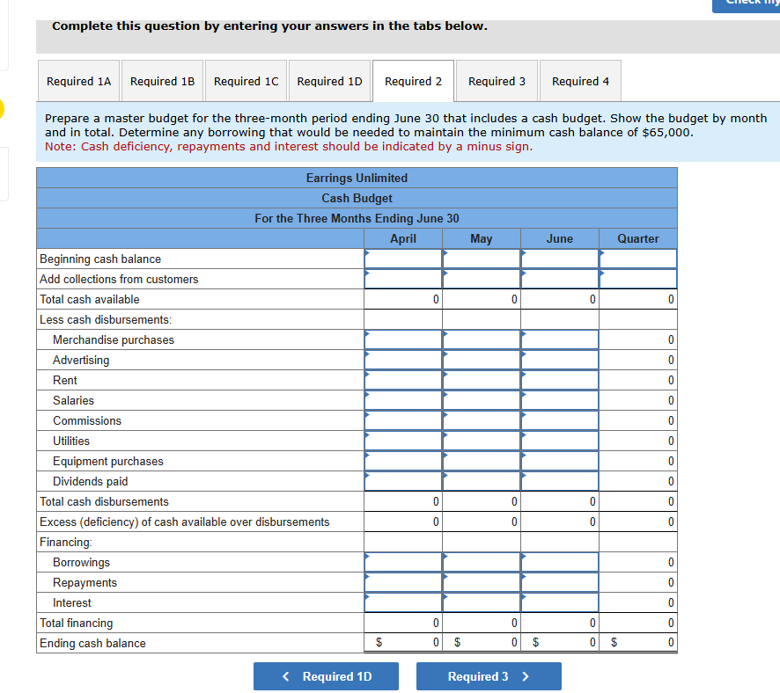Click May collections from customers cell
780x693 pixels.
point(482,279)
